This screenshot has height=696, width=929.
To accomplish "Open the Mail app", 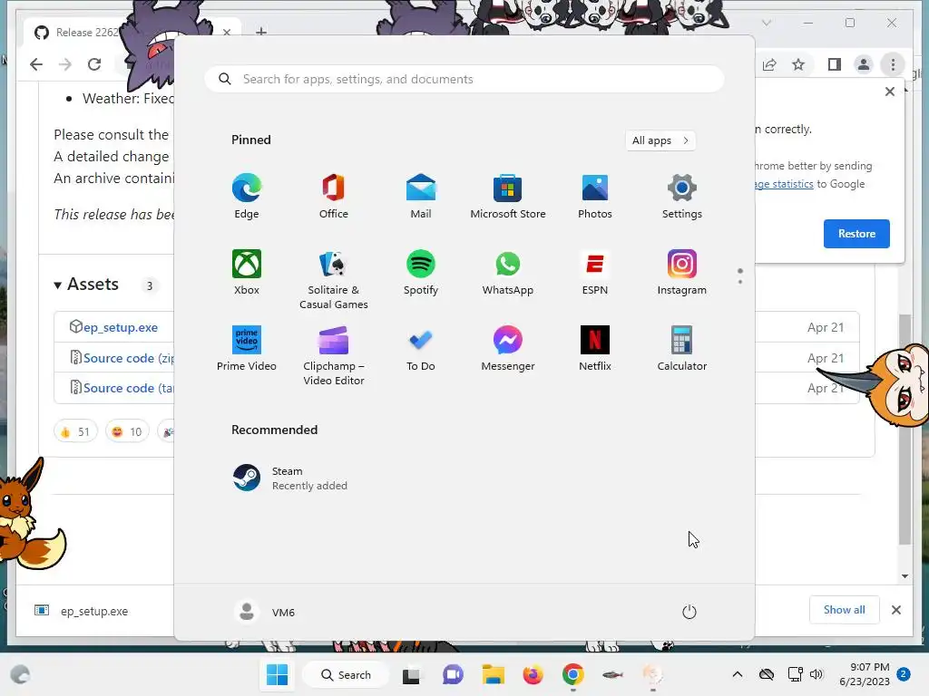I will click(421, 197).
